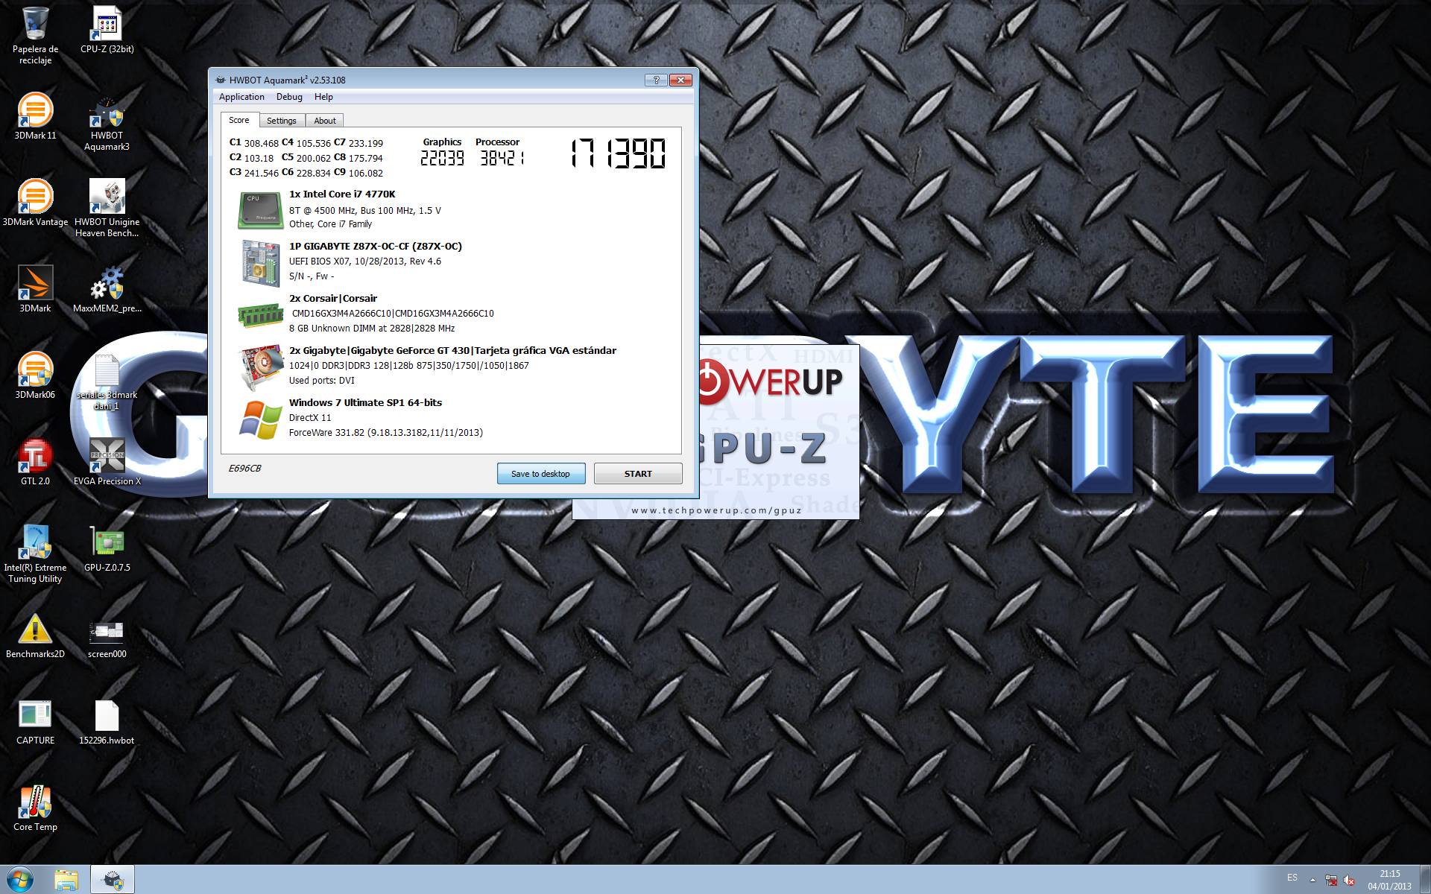1431x894 pixels.
Task: Click the START benchmark button
Action: pyautogui.click(x=638, y=474)
